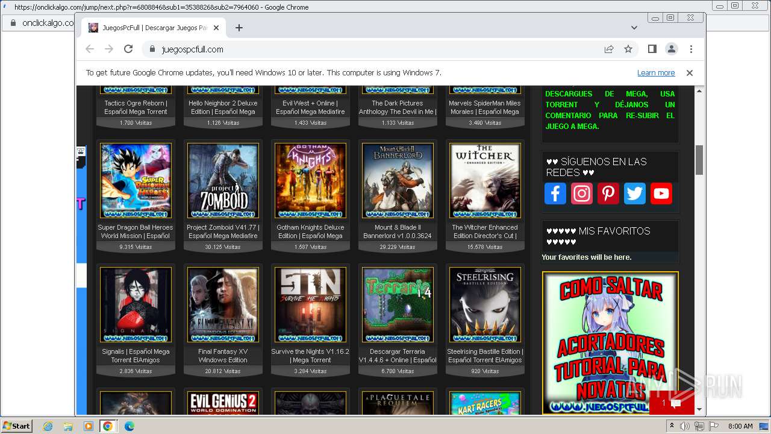Click Final Fantasy XV Windows Edition title
The image size is (771, 434).
223,356
